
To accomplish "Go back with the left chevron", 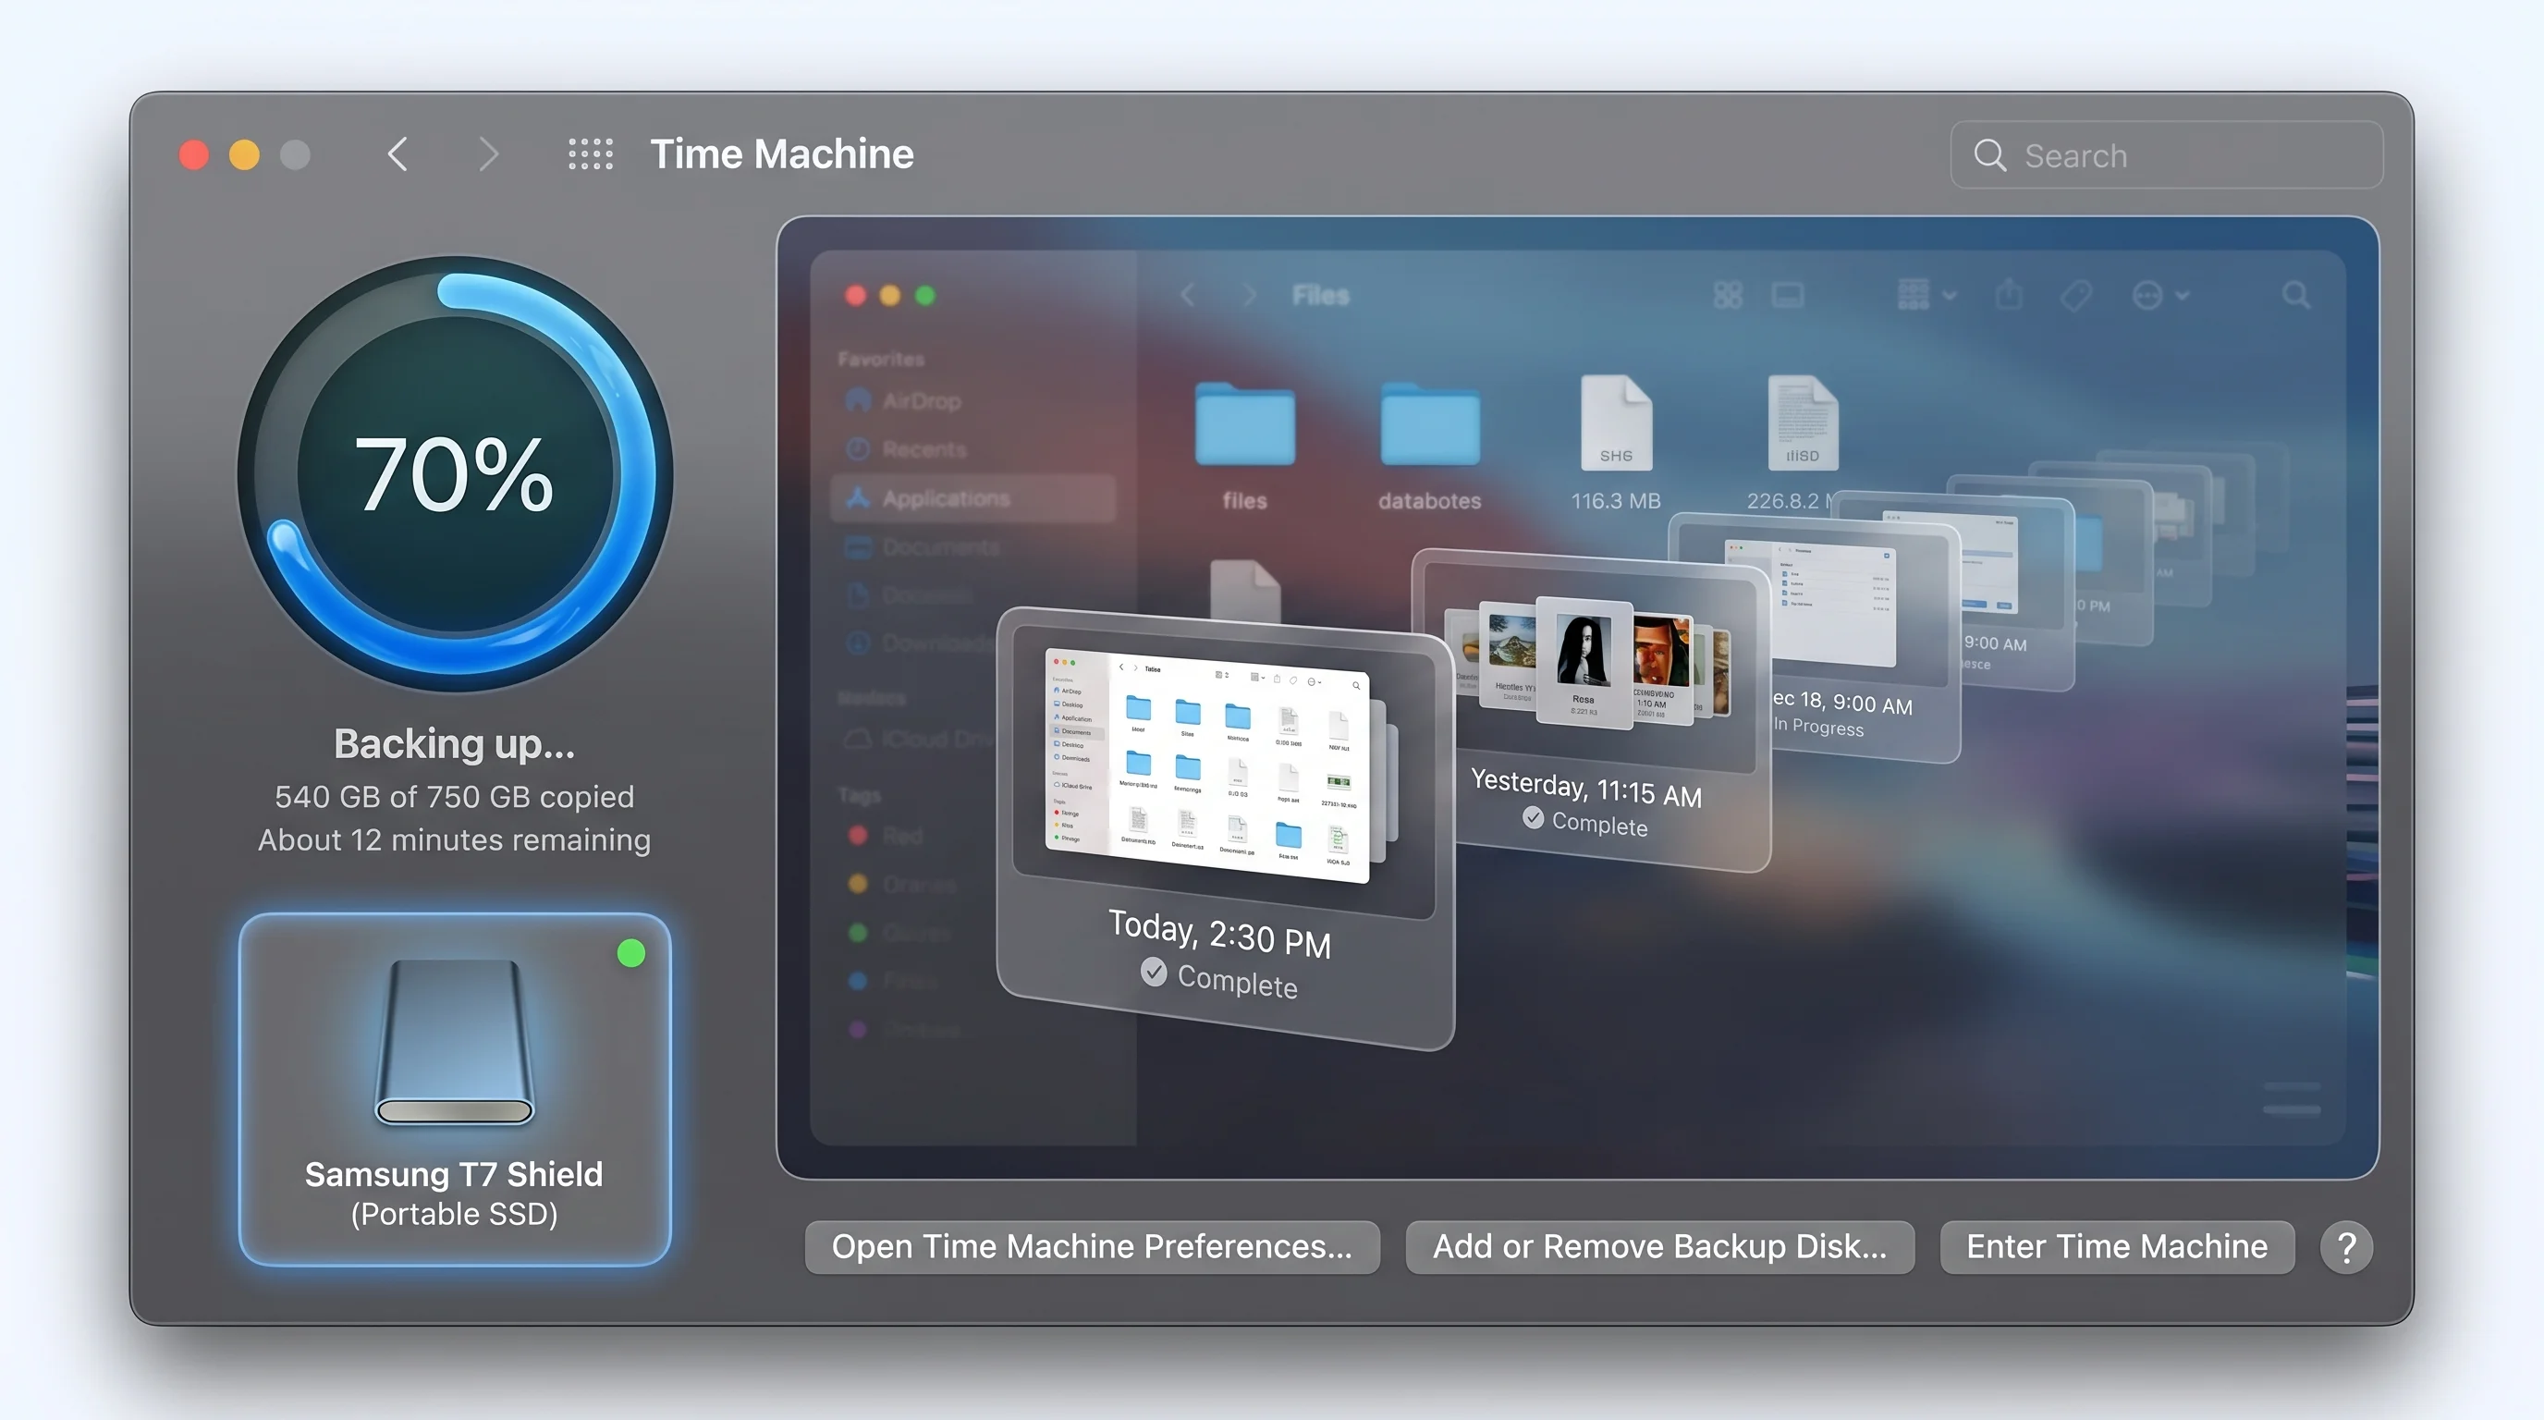I will point(398,154).
